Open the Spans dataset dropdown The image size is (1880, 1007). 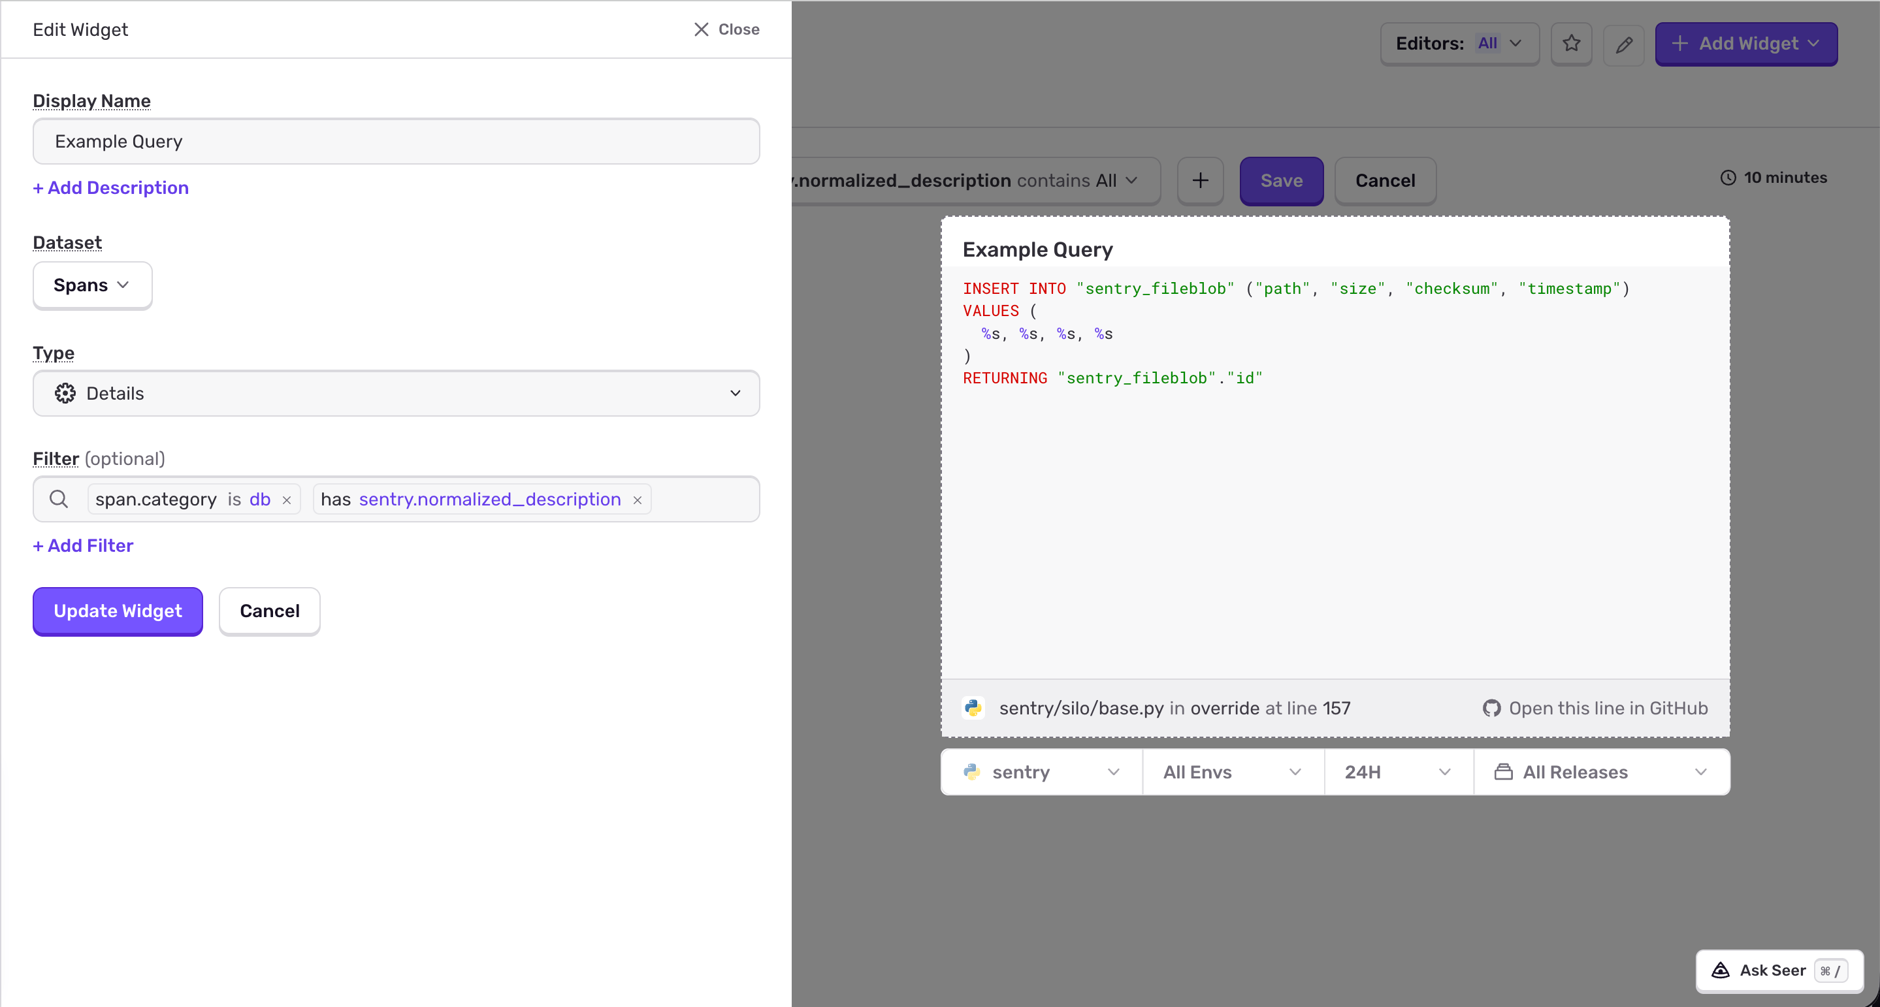click(x=93, y=285)
